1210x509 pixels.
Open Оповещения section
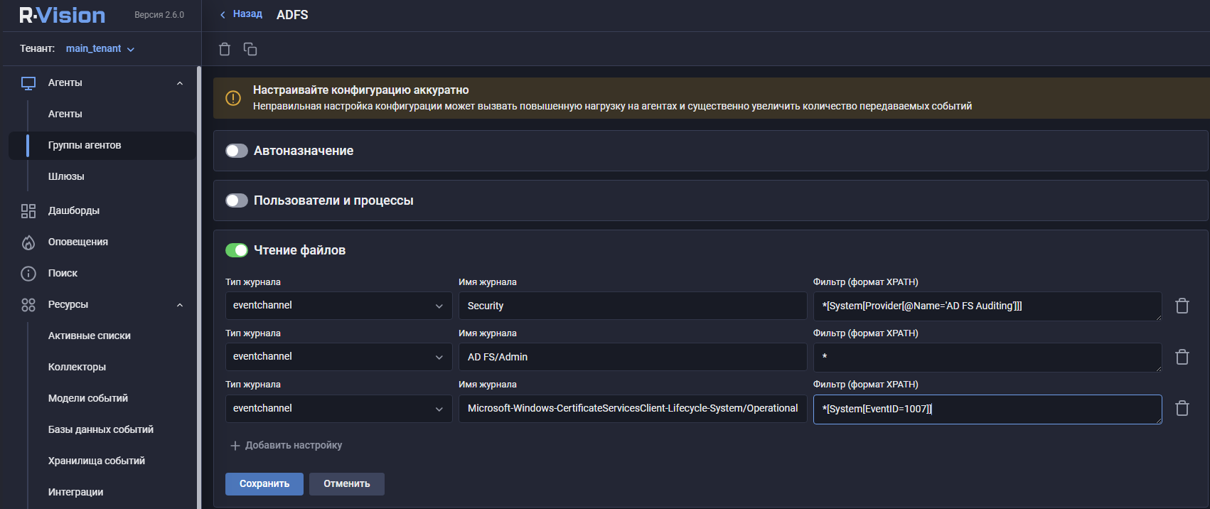pyautogui.click(x=78, y=242)
